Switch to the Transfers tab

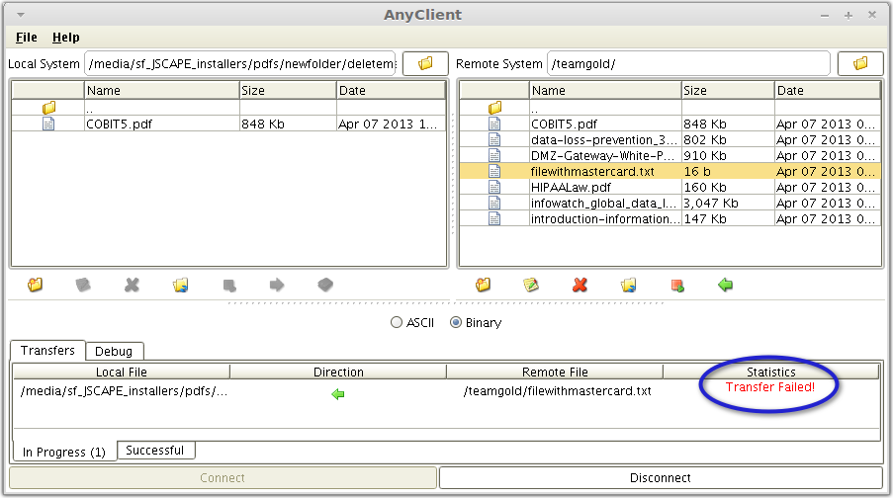pos(47,351)
